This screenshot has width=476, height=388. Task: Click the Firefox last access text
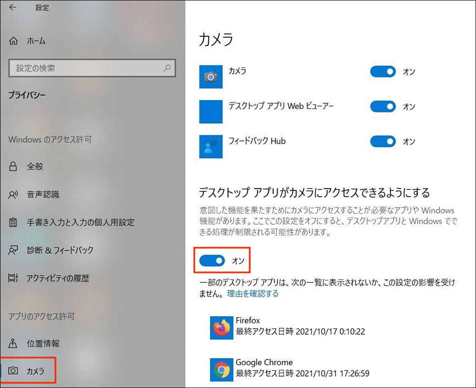pyautogui.click(x=300, y=331)
